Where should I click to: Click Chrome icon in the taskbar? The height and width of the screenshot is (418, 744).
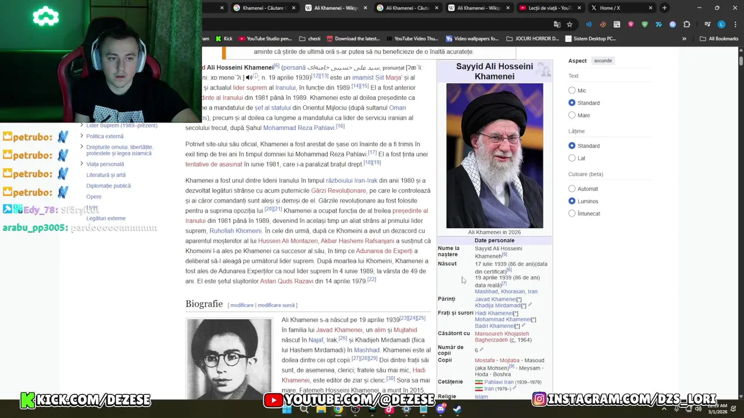338,409
